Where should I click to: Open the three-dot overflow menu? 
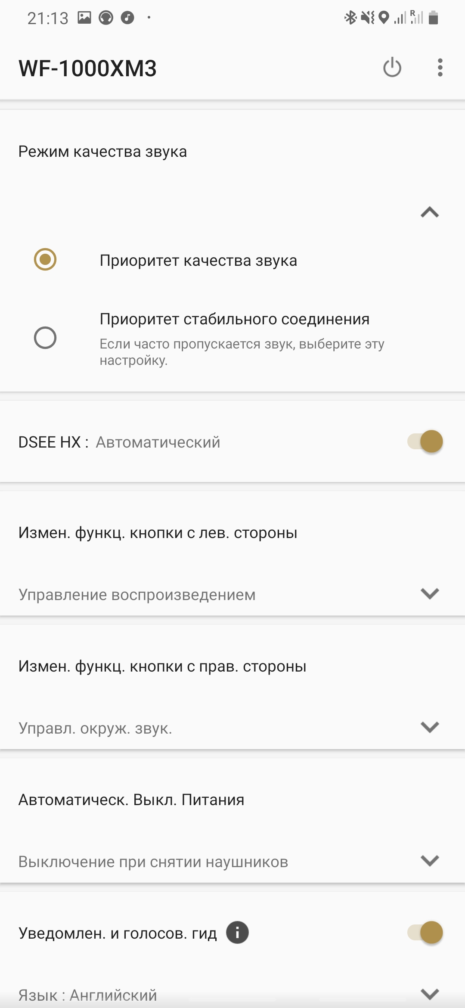pyautogui.click(x=440, y=68)
